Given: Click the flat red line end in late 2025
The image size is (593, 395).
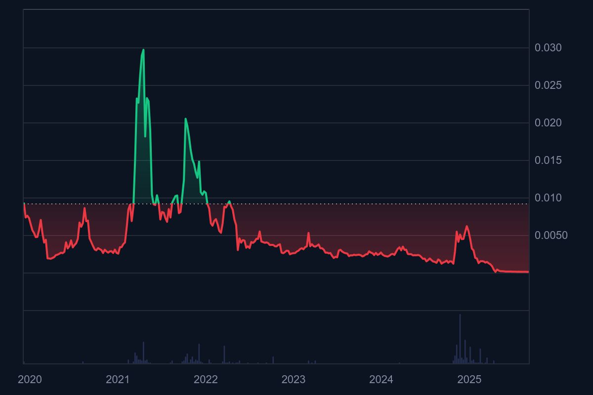Looking at the screenshot, I should (528, 272).
